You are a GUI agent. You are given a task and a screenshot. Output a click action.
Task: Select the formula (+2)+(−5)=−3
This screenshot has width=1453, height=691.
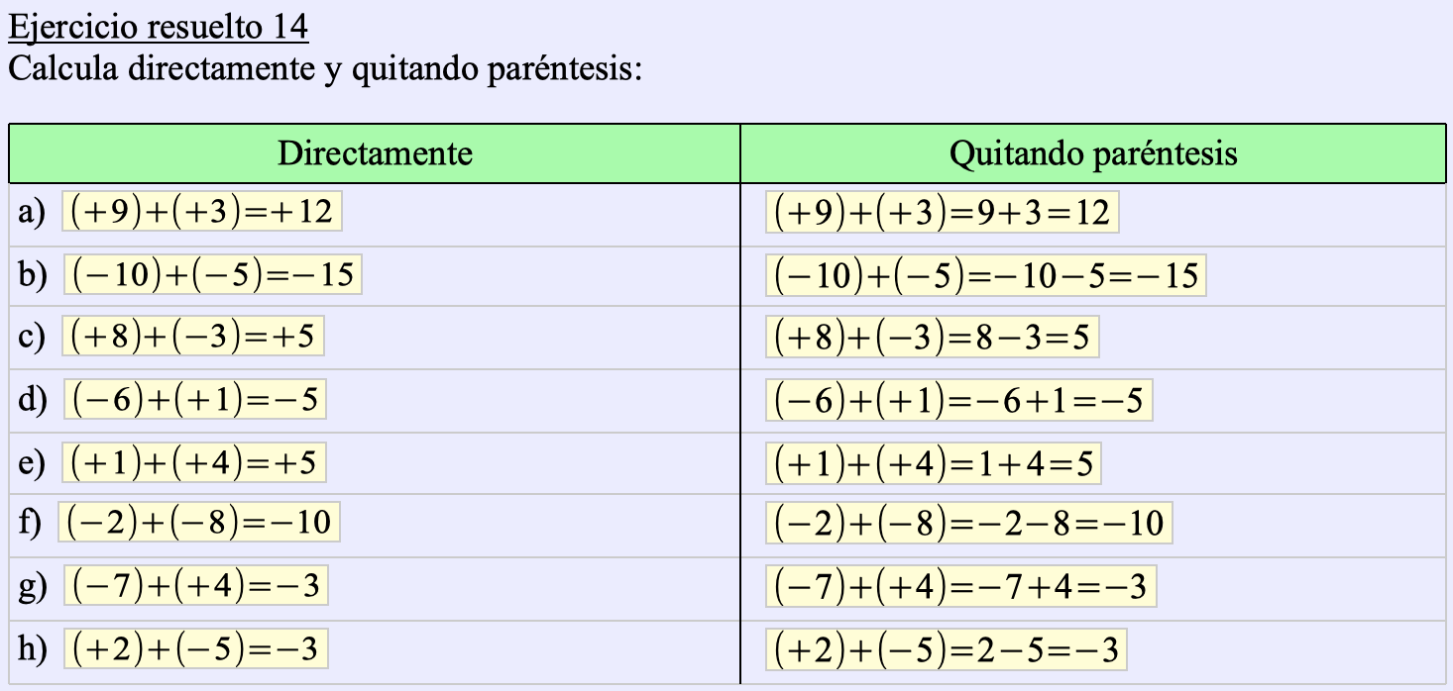click(196, 648)
